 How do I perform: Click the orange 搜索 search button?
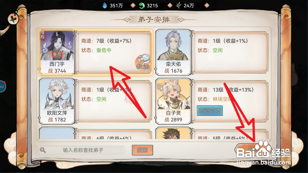[143, 150]
